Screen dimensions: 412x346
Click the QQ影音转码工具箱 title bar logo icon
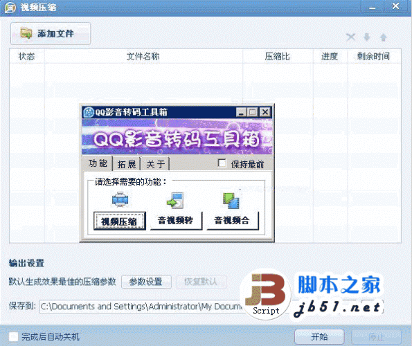click(x=89, y=112)
